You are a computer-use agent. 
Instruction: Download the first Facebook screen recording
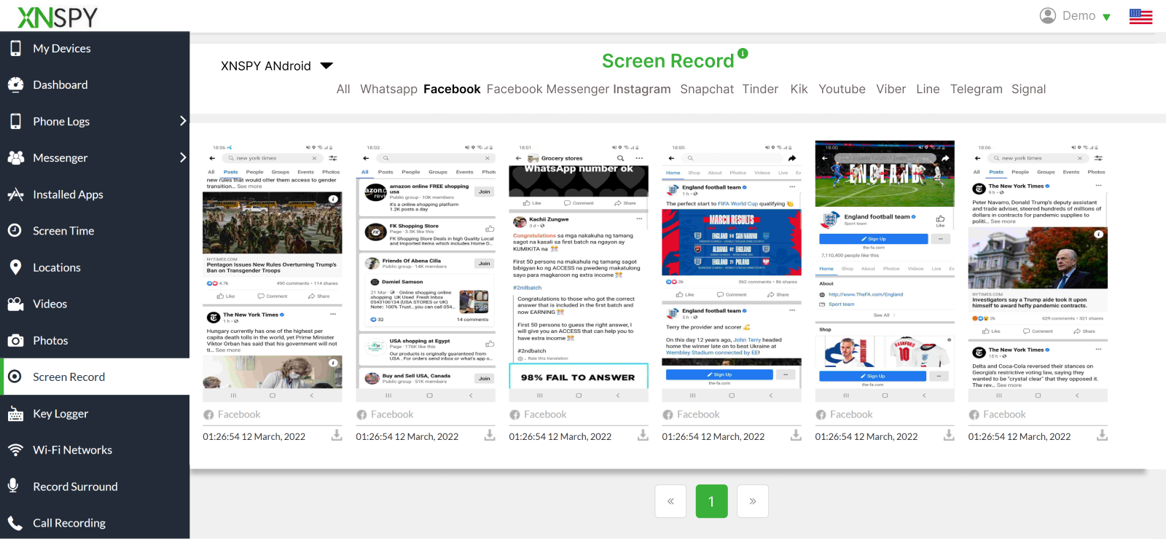[337, 435]
